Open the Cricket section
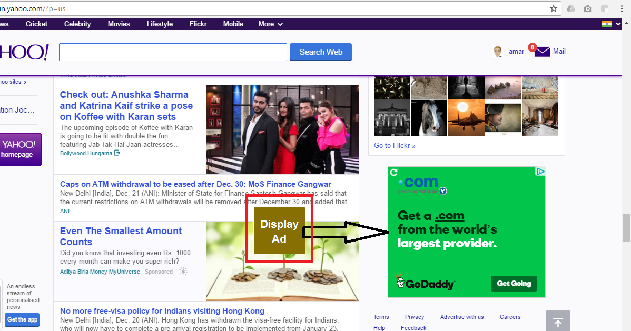 click(36, 23)
